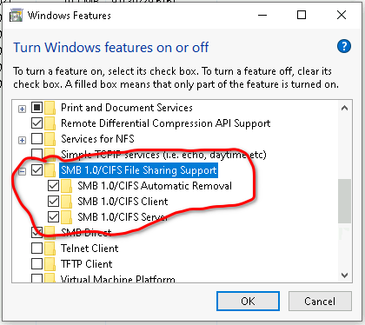Select 'SMB 1.0/CIFS Automatic Removal' text
365x325 pixels.
point(155,186)
